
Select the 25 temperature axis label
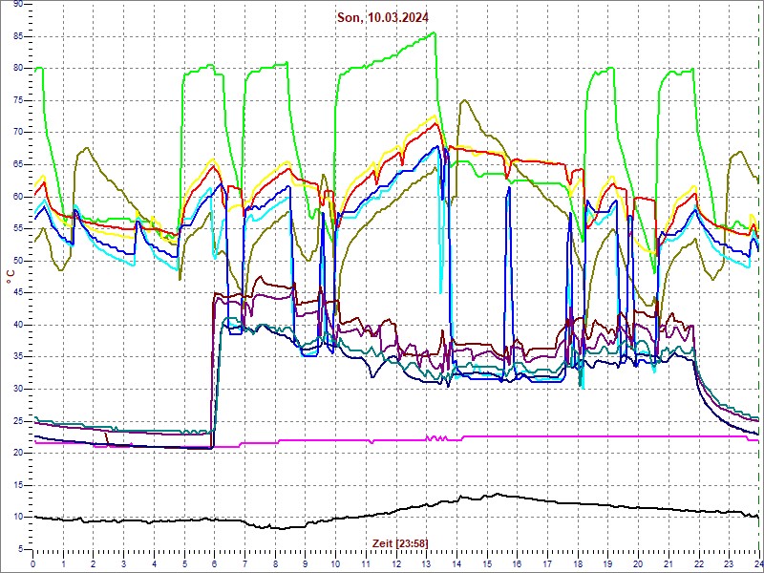(x=18, y=421)
